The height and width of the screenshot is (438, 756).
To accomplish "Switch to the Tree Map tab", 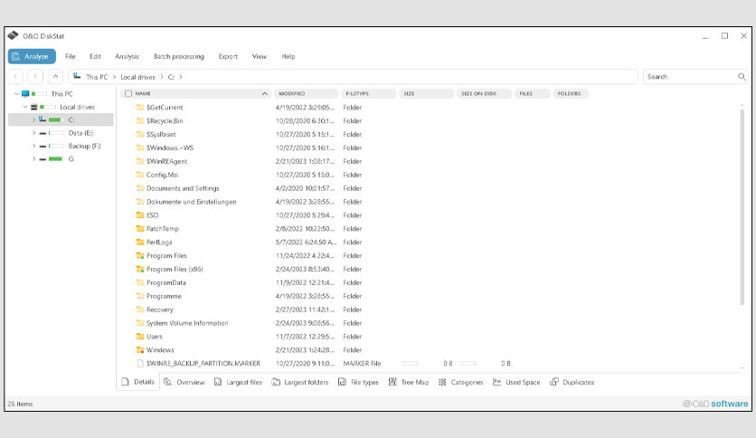I will (409, 382).
